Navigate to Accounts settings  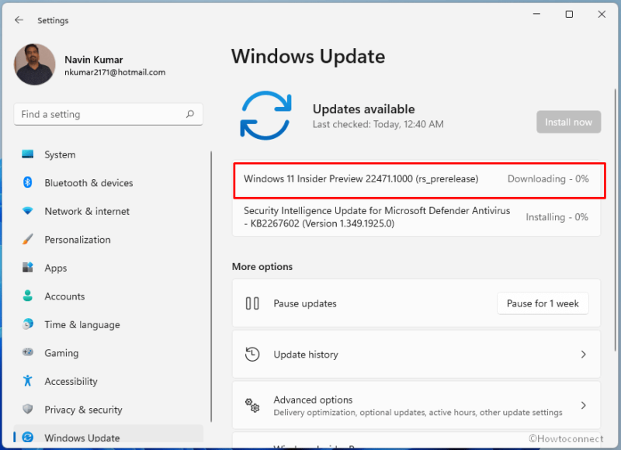pyautogui.click(x=108, y=296)
